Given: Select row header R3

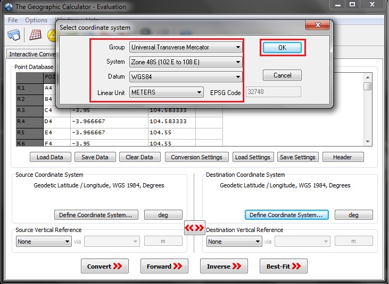Looking at the screenshot, I should (29, 111).
